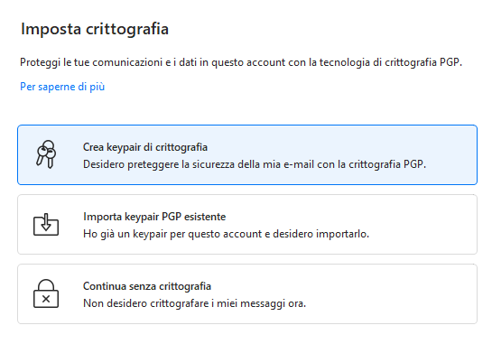Click the 'Proteggi le tue comunicazioni' intro paragraph
Image resolution: width=492 pixels, height=344 pixels.
pyautogui.click(x=241, y=62)
